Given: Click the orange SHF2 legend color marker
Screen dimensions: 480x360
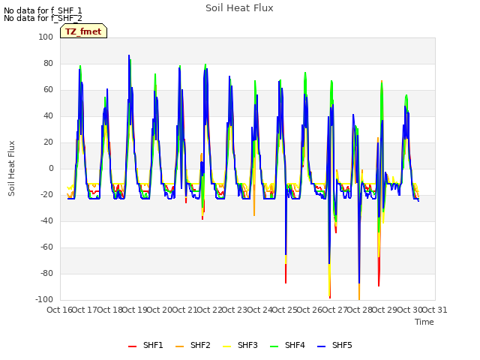Looking at the screenshot, I should 180,346.
